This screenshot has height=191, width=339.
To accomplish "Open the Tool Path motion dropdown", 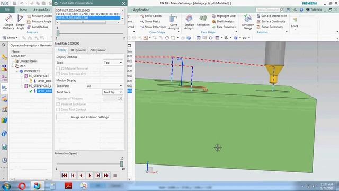I will (x=104, y=86).
